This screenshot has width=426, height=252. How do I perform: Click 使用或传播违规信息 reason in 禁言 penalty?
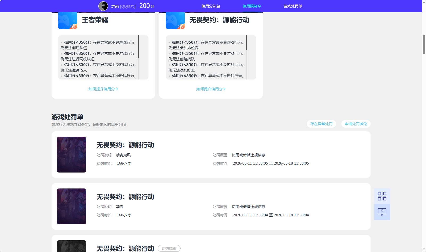(248, 207)
